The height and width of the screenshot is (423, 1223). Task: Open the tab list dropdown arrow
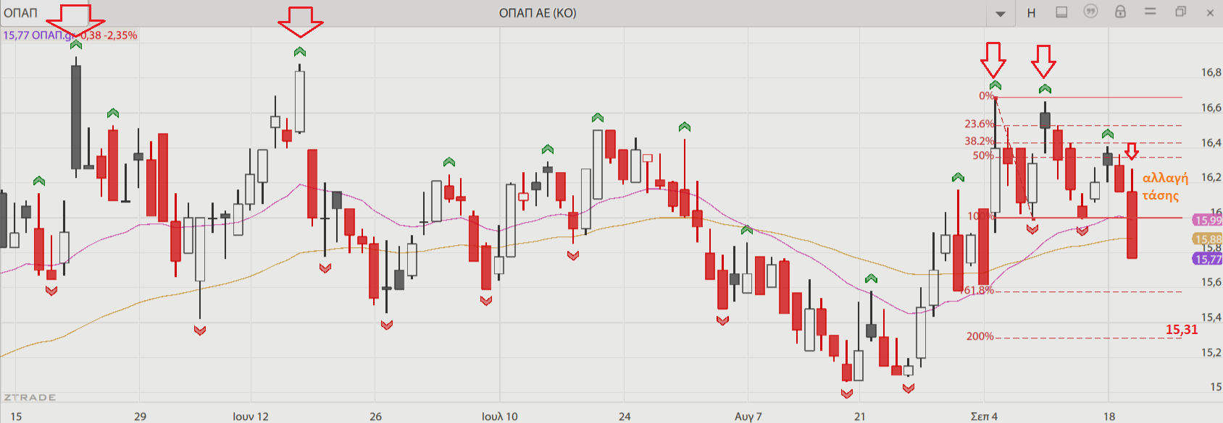click(x=1001, y=14)
